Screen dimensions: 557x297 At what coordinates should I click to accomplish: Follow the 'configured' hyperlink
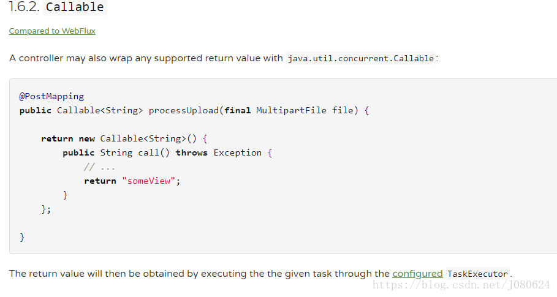(x=417, y=274)
